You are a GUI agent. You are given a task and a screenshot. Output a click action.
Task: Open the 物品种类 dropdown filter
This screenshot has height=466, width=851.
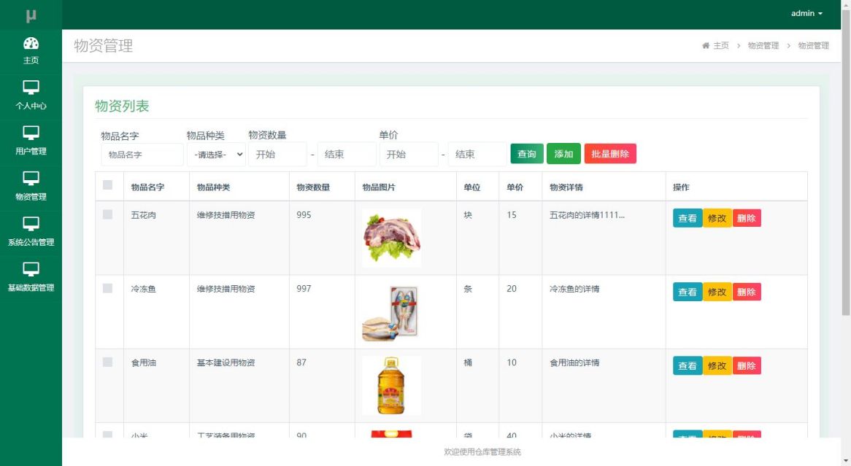[x=216, y=155]
